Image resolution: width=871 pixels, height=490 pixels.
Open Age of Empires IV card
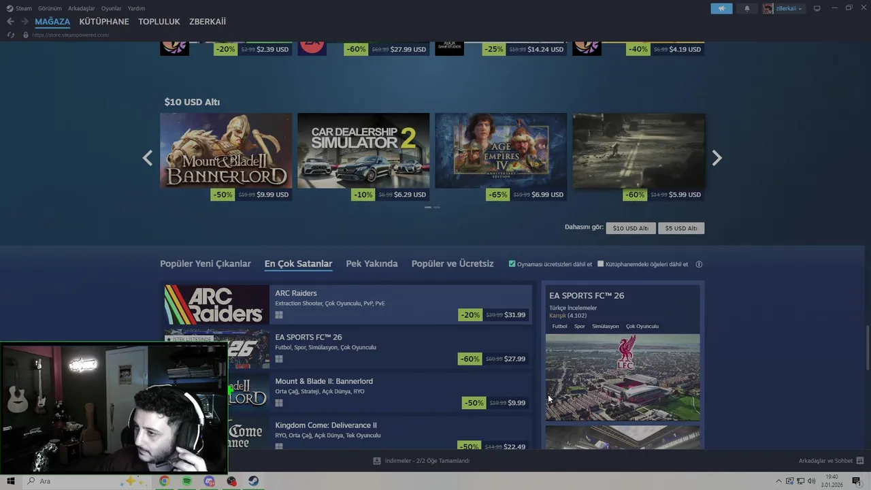tap(501, 157)
